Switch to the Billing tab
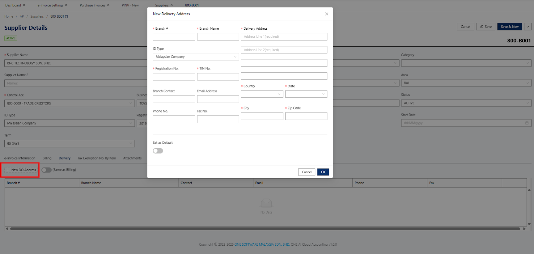The height and width of the screenshot is (254, 534). [47, 158]
